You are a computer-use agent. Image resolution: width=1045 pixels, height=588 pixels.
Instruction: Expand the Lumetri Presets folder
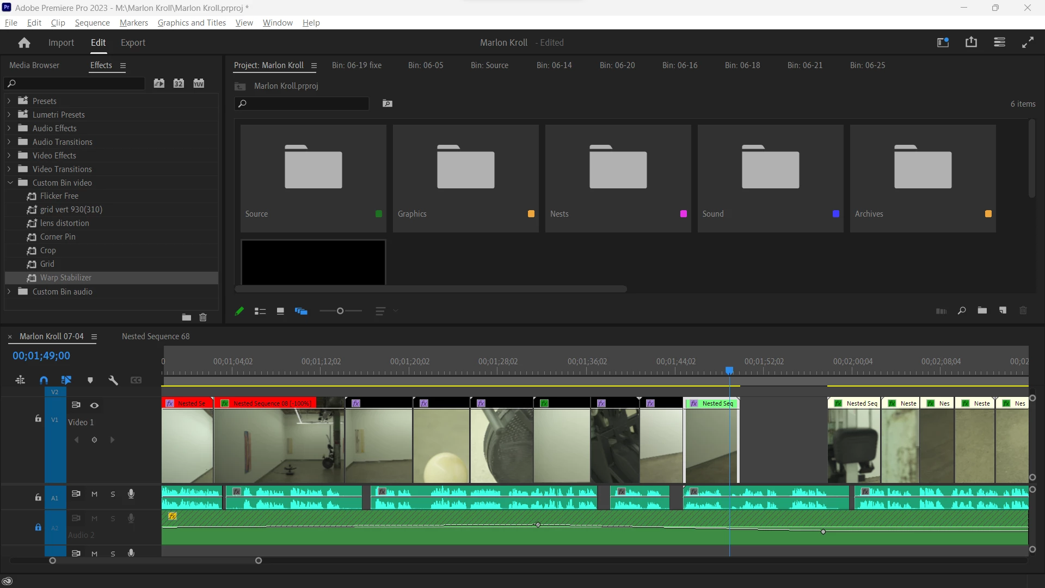point(9,115)
